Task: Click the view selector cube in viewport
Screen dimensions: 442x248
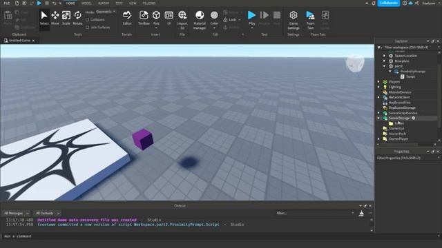Action: pyautogui.click(x=355, y=63)
